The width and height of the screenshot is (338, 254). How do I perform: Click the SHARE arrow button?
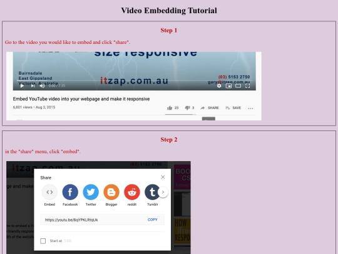pos(210,108)
